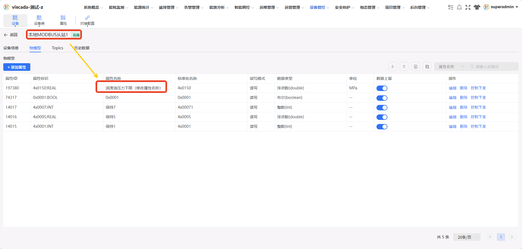Open the task checklist icon in header
This screenshot has height=249, width=522.
[450, 7]
